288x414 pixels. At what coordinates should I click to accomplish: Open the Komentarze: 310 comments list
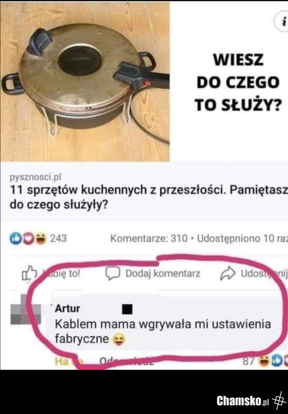click(x=149, y=239)
